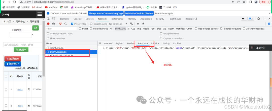Click the browser forward arrow
Screen dimensions: 272x111
[x=9, y=2]
